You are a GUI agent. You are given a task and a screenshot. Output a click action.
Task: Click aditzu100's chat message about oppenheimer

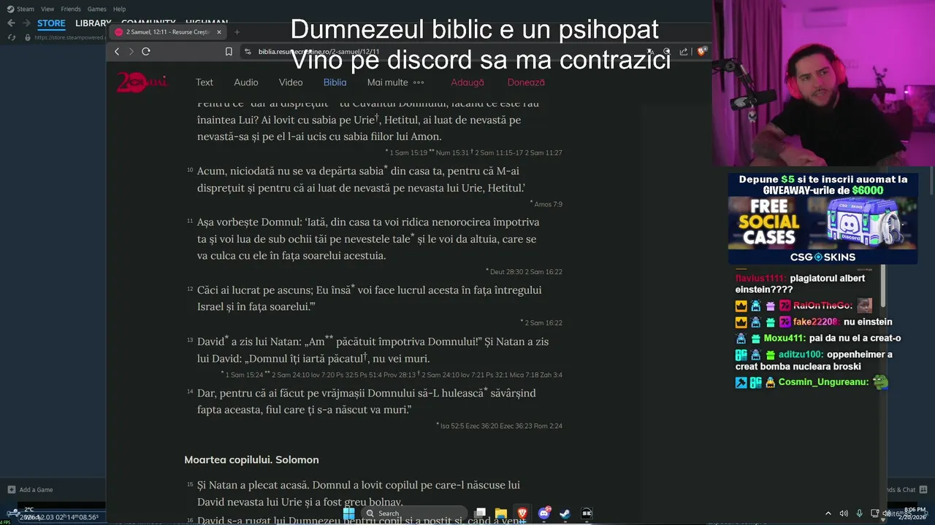[x=814, y=360]
